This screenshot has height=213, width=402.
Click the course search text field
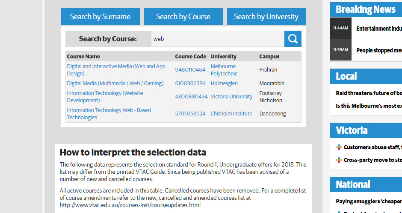[x=217, y=39]
